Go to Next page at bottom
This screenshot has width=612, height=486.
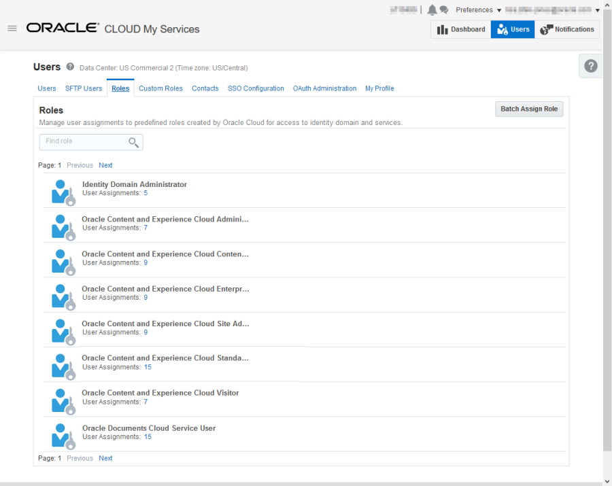coord(105,458)
